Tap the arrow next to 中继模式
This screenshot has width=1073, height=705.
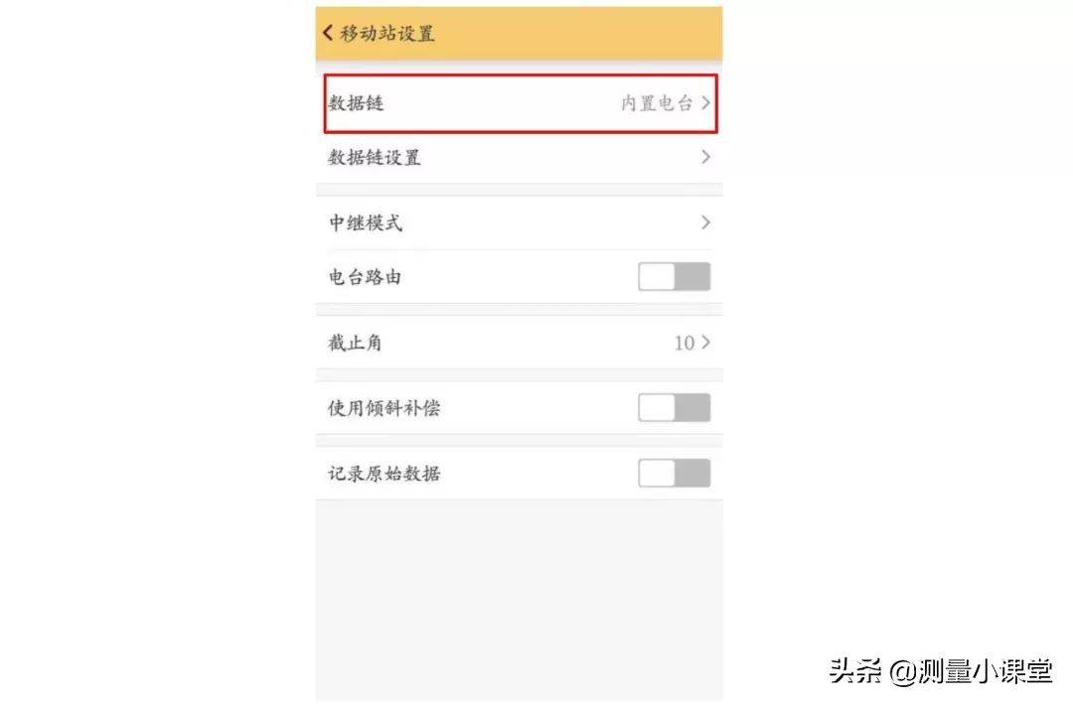(x=705, y=222)
